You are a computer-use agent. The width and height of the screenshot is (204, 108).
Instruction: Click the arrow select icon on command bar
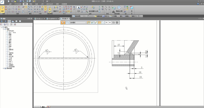coord(63,22)
